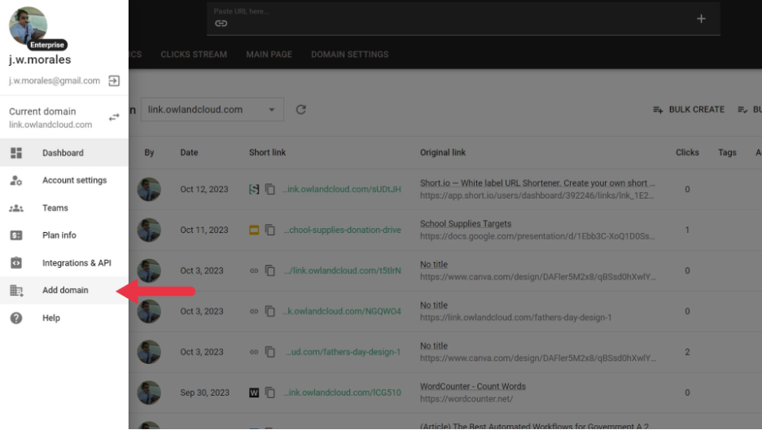Copy the school-supplies-donation-drive short link
Screen dimensions: 762x430
click(x=269, y=230)
